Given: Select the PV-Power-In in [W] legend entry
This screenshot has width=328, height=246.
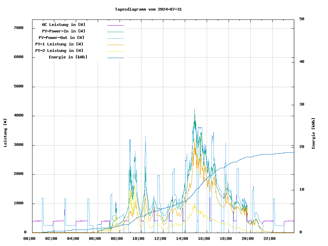Looking at the screenshot, I should [x=64, y=31].
